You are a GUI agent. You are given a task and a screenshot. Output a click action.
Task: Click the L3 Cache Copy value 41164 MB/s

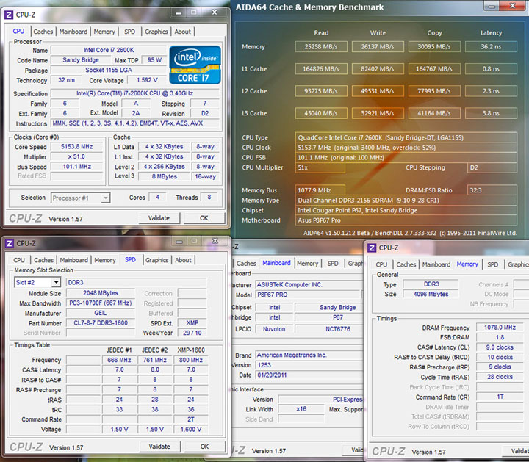[434, 113]
